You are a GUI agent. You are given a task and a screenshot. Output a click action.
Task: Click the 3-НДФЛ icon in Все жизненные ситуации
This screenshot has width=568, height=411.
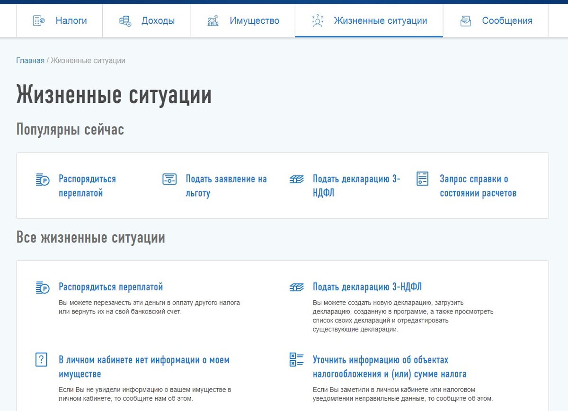click(296, 287)
